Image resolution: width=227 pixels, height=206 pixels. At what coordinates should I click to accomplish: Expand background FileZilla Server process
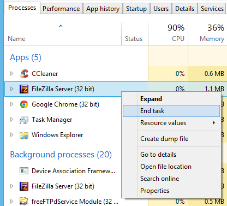pos(12,186)
